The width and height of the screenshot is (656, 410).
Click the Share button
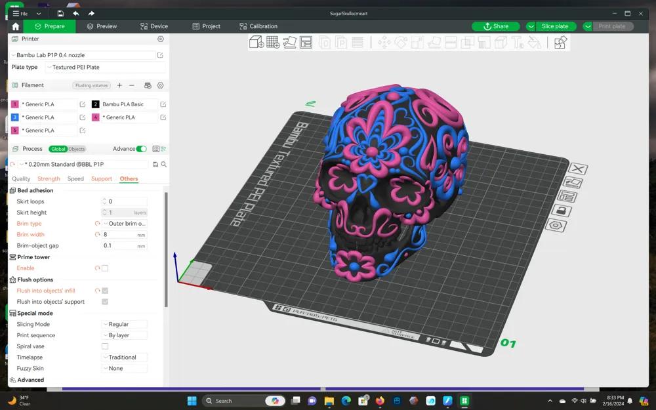pyautogui.click(x=496, y=26)
